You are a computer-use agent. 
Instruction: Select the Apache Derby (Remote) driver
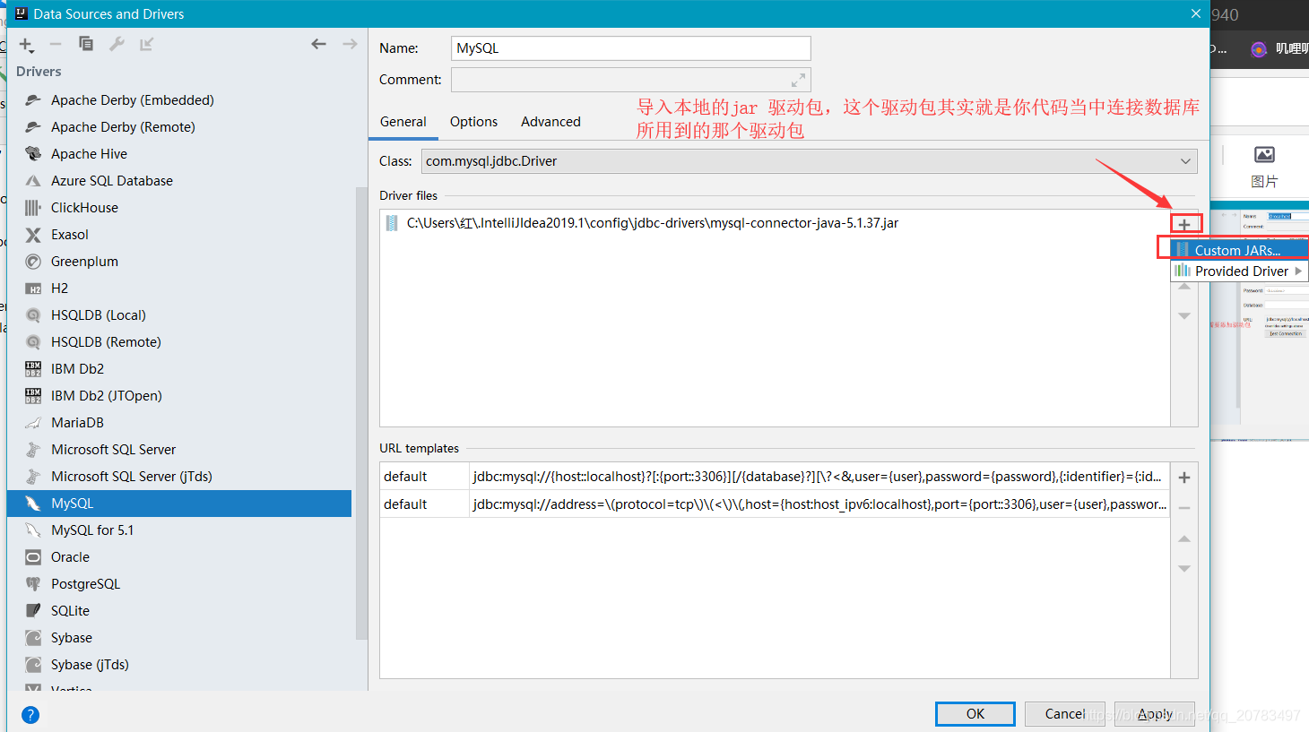[179, 127]
